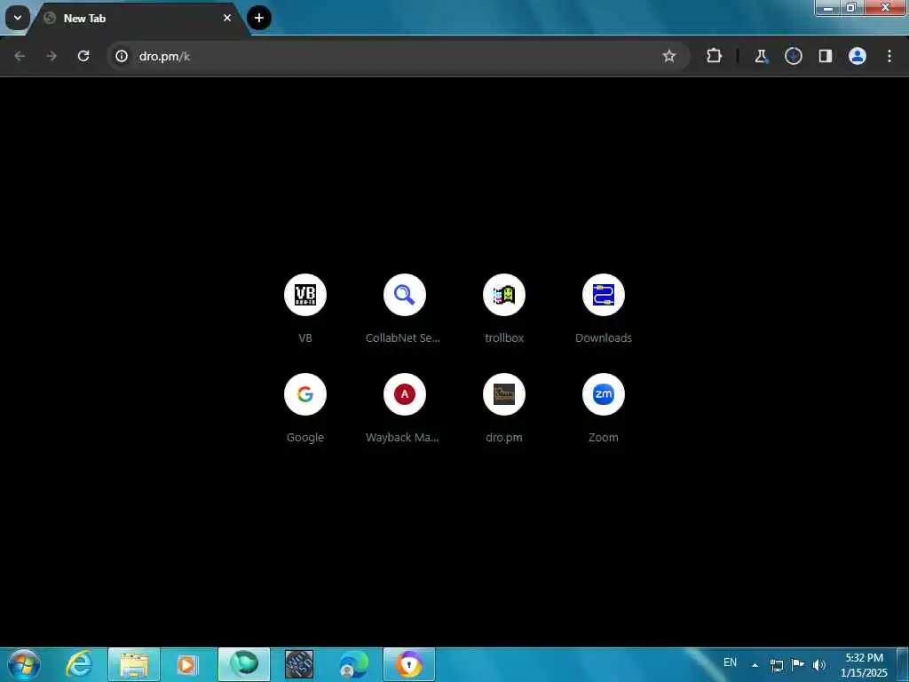
Task: Open the Extensions puzzle icon
Action: pyautogui.click(x=715, y=56)
